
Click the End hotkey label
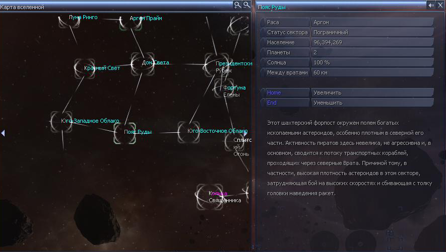pyautogui.click(x=272, y=103)
